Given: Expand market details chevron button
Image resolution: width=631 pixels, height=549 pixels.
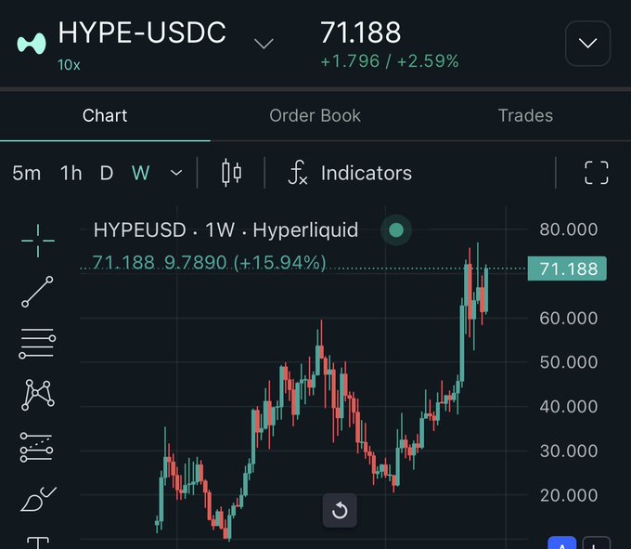Looking at the screenshot, I should click(587, 43).
